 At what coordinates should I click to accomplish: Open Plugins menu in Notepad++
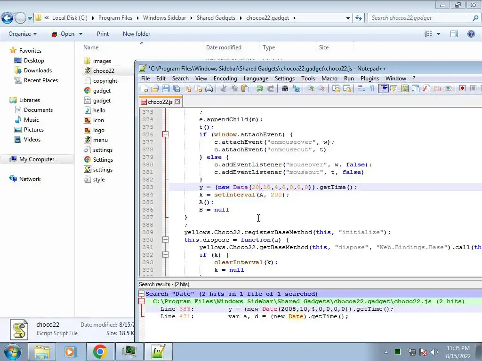(370, 78)
